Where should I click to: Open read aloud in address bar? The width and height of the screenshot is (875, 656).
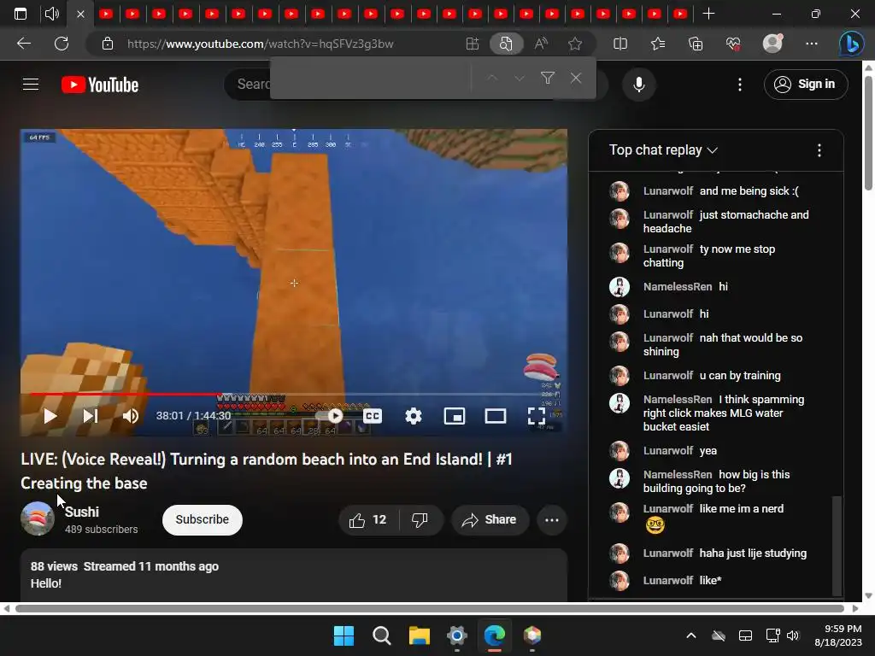point(541,44)
